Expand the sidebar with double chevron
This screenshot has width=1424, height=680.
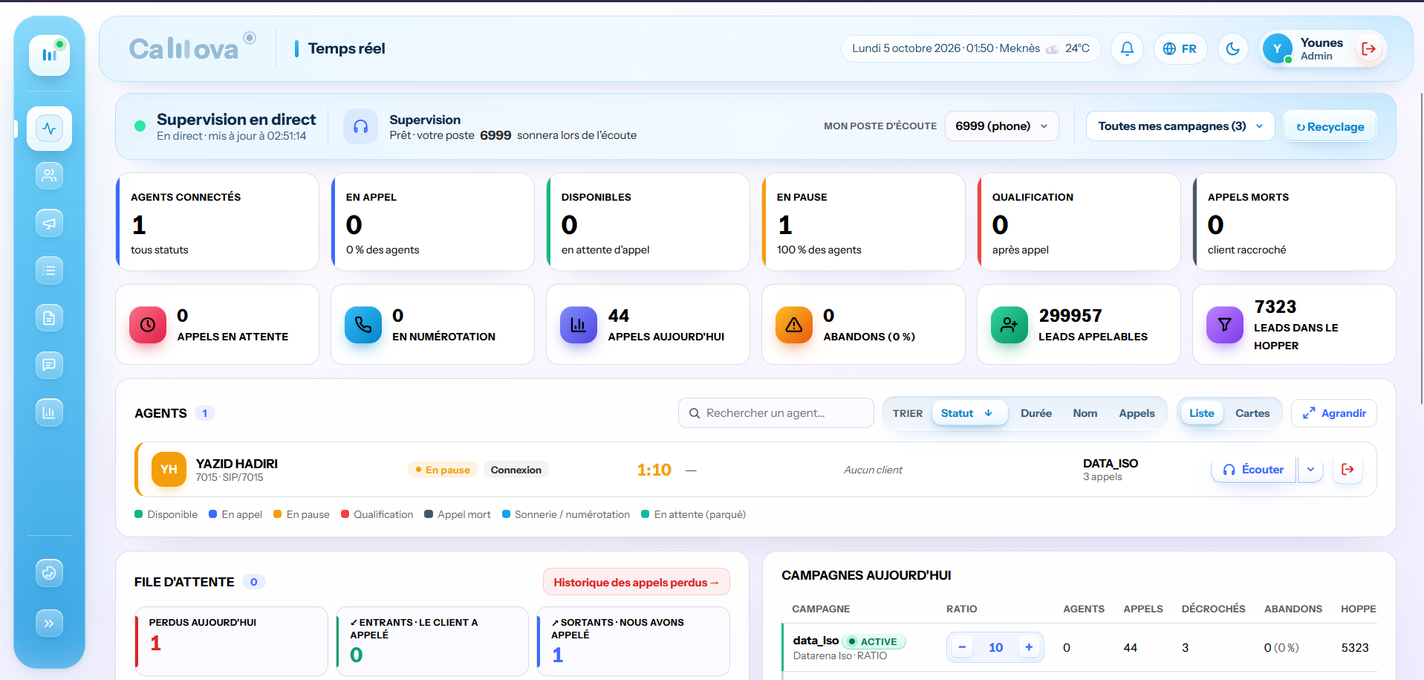tap(49, 623)
